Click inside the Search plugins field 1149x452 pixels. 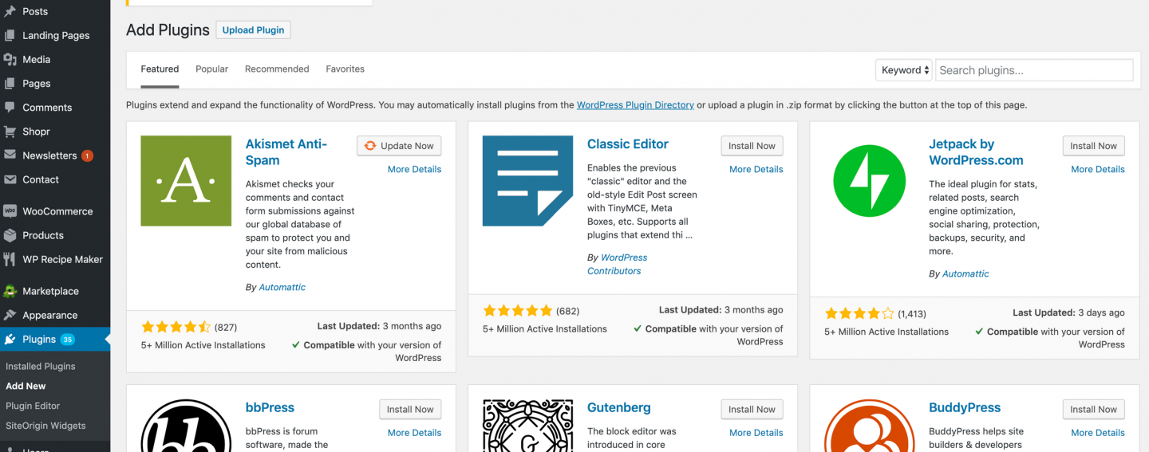1034,70
